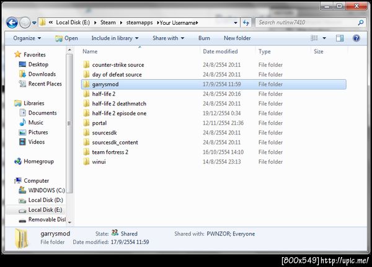This screenshot has height=267, width=372.
Task: Click the change view icon
Action: click(314, 38)
